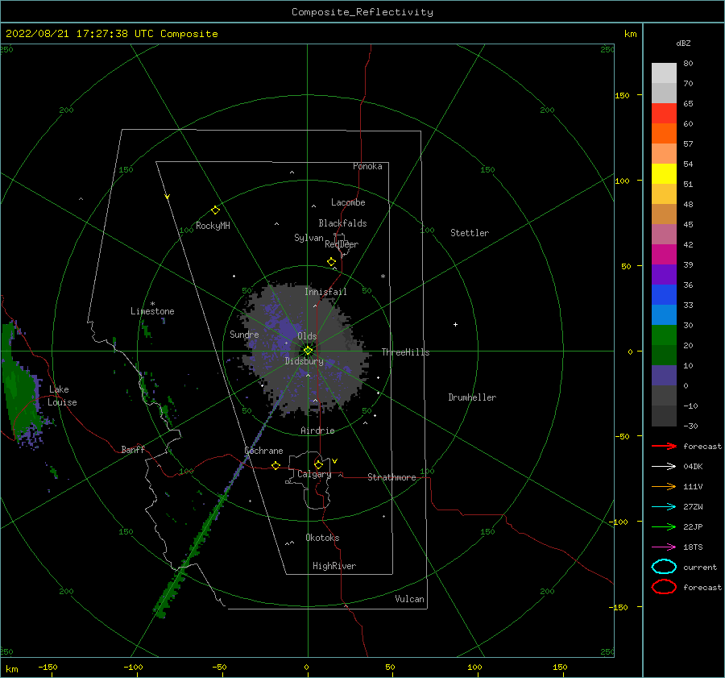Click the RockyMH label

pyautogui.click(x=213, y=226)
